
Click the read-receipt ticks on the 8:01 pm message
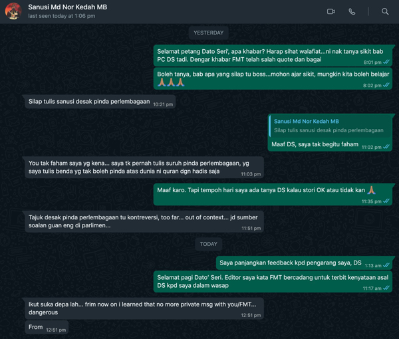coord(386,62)
